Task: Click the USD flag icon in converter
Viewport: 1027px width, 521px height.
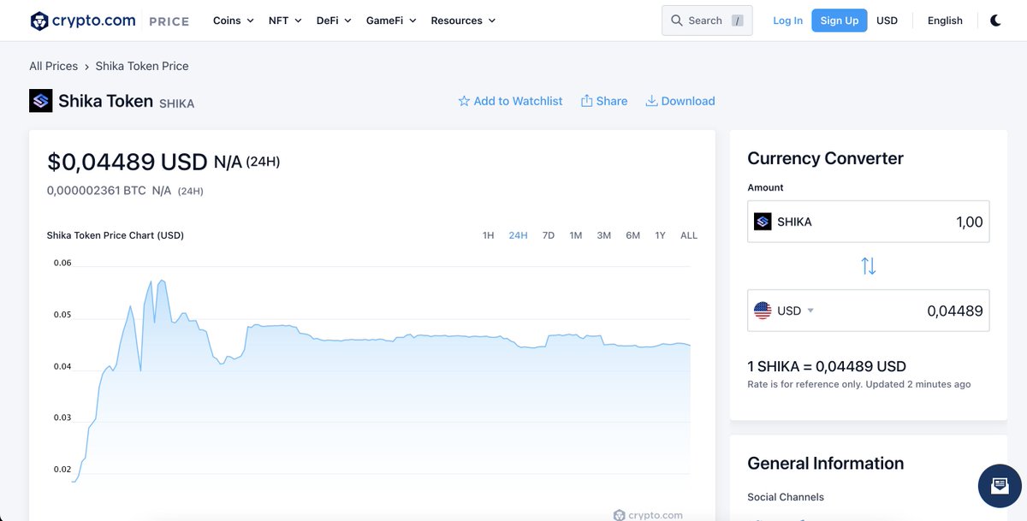Action: pyautogui.click(x=763, y=311)
